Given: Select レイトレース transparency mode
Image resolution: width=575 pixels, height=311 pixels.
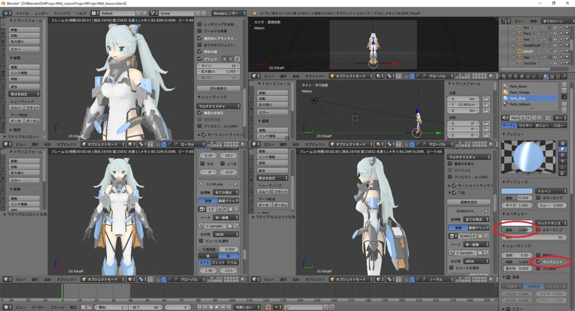Looking at the screenshot, I should (x=555, y=286).
